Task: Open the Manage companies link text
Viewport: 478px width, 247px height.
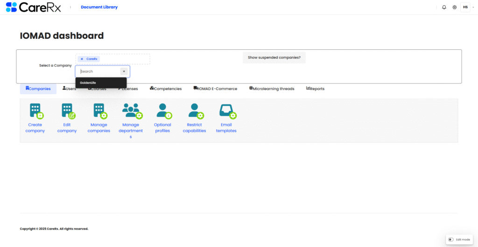Action: pyautogui.click(x=99, y=128)
